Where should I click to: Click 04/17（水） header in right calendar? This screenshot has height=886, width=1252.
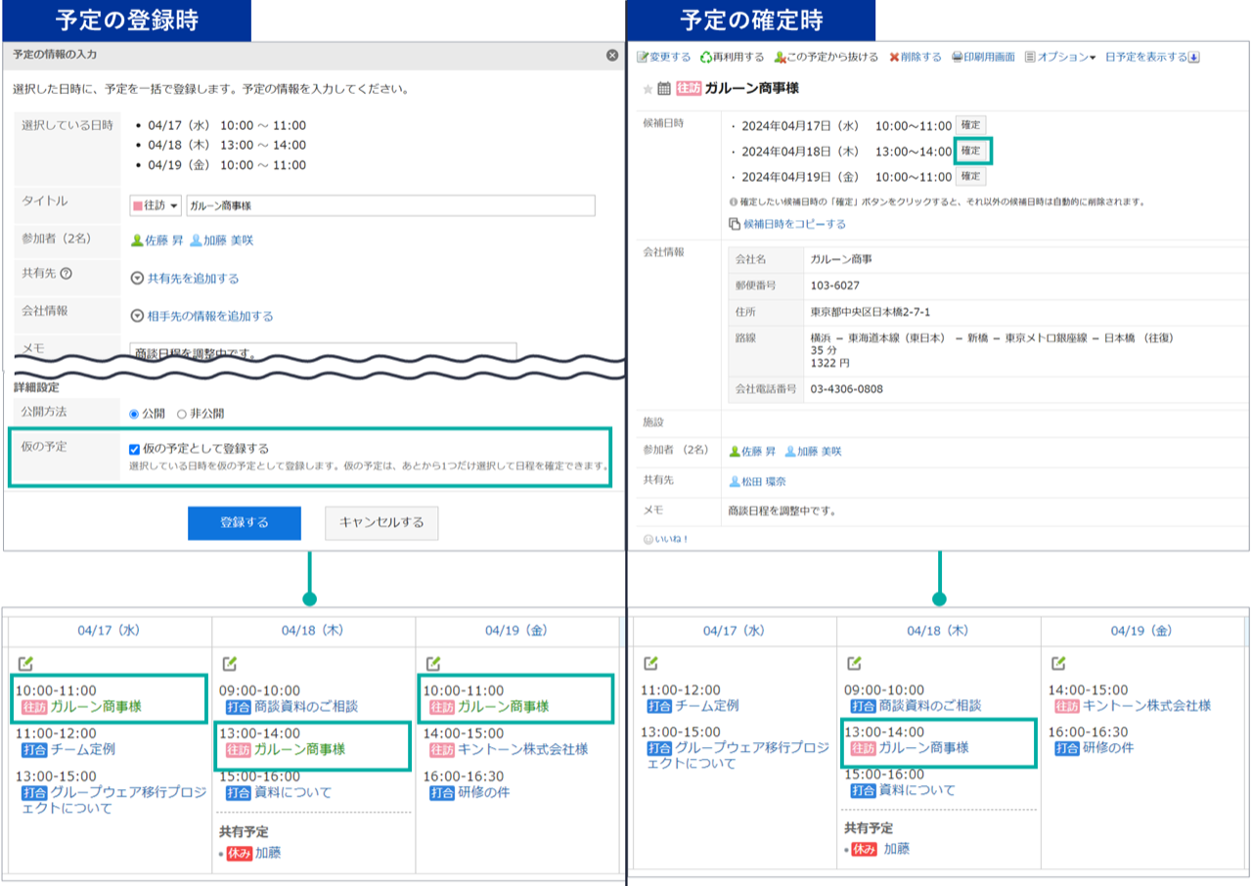(x=734, y=631)
